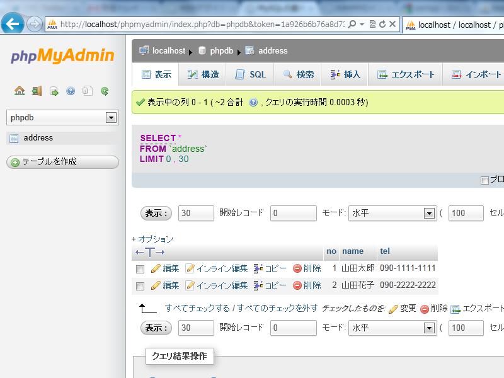The width and height of the screenshot is (504, 378).
Task: Click pencil edit icon for 山田太郎 row
Action: (x=156, y=268)
